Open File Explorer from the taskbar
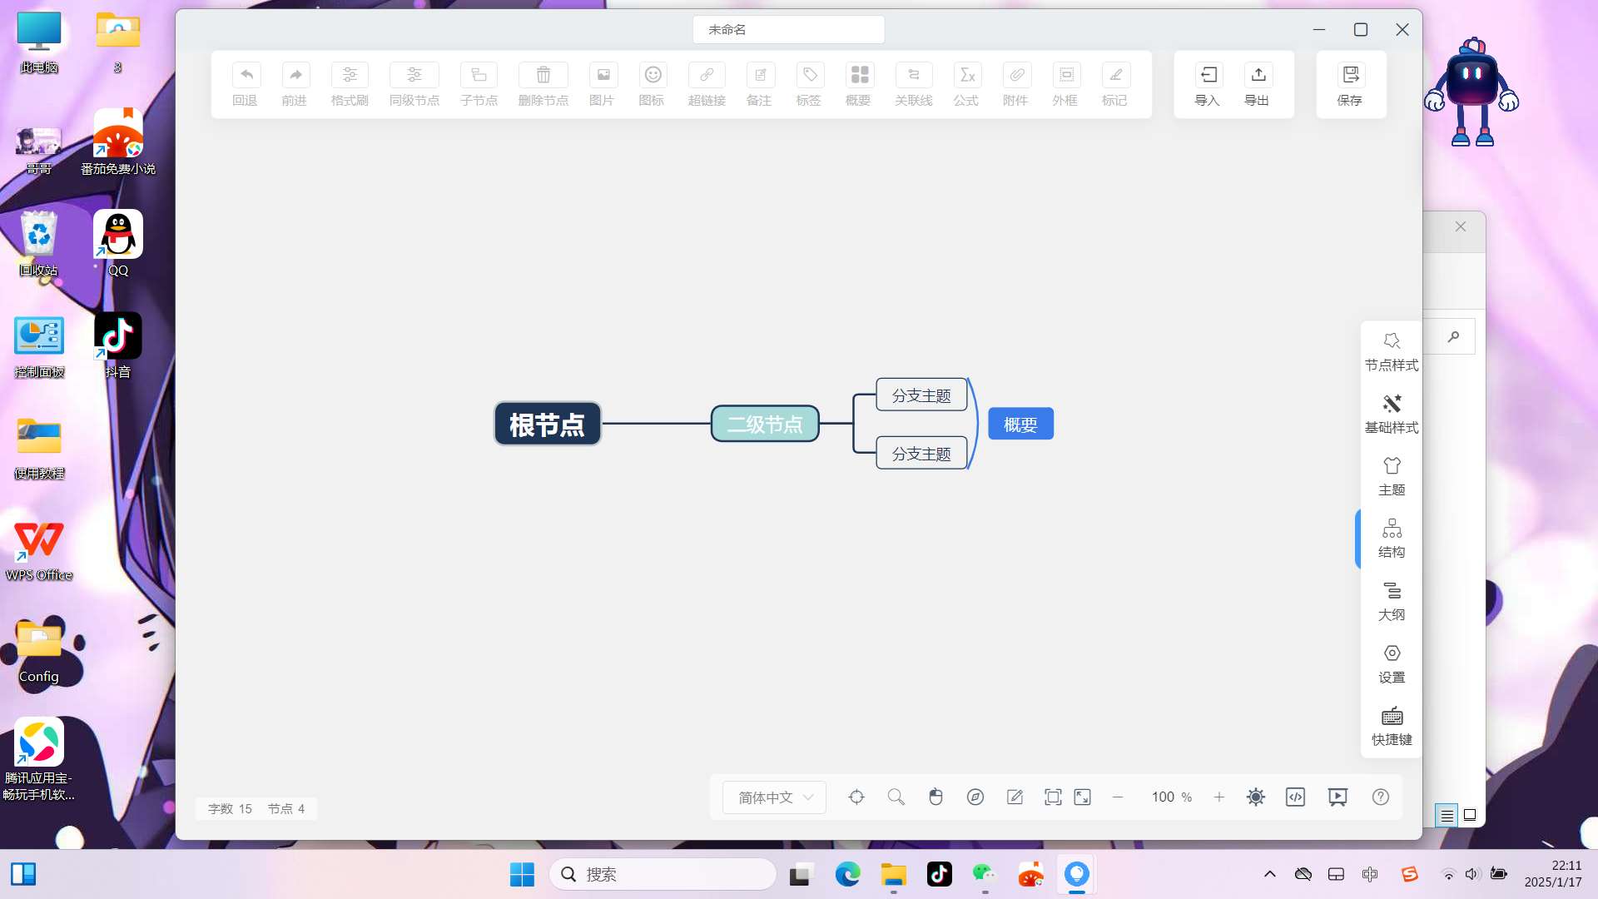The width and height of the screenshot is (1598, 899). tap(894, 874)
